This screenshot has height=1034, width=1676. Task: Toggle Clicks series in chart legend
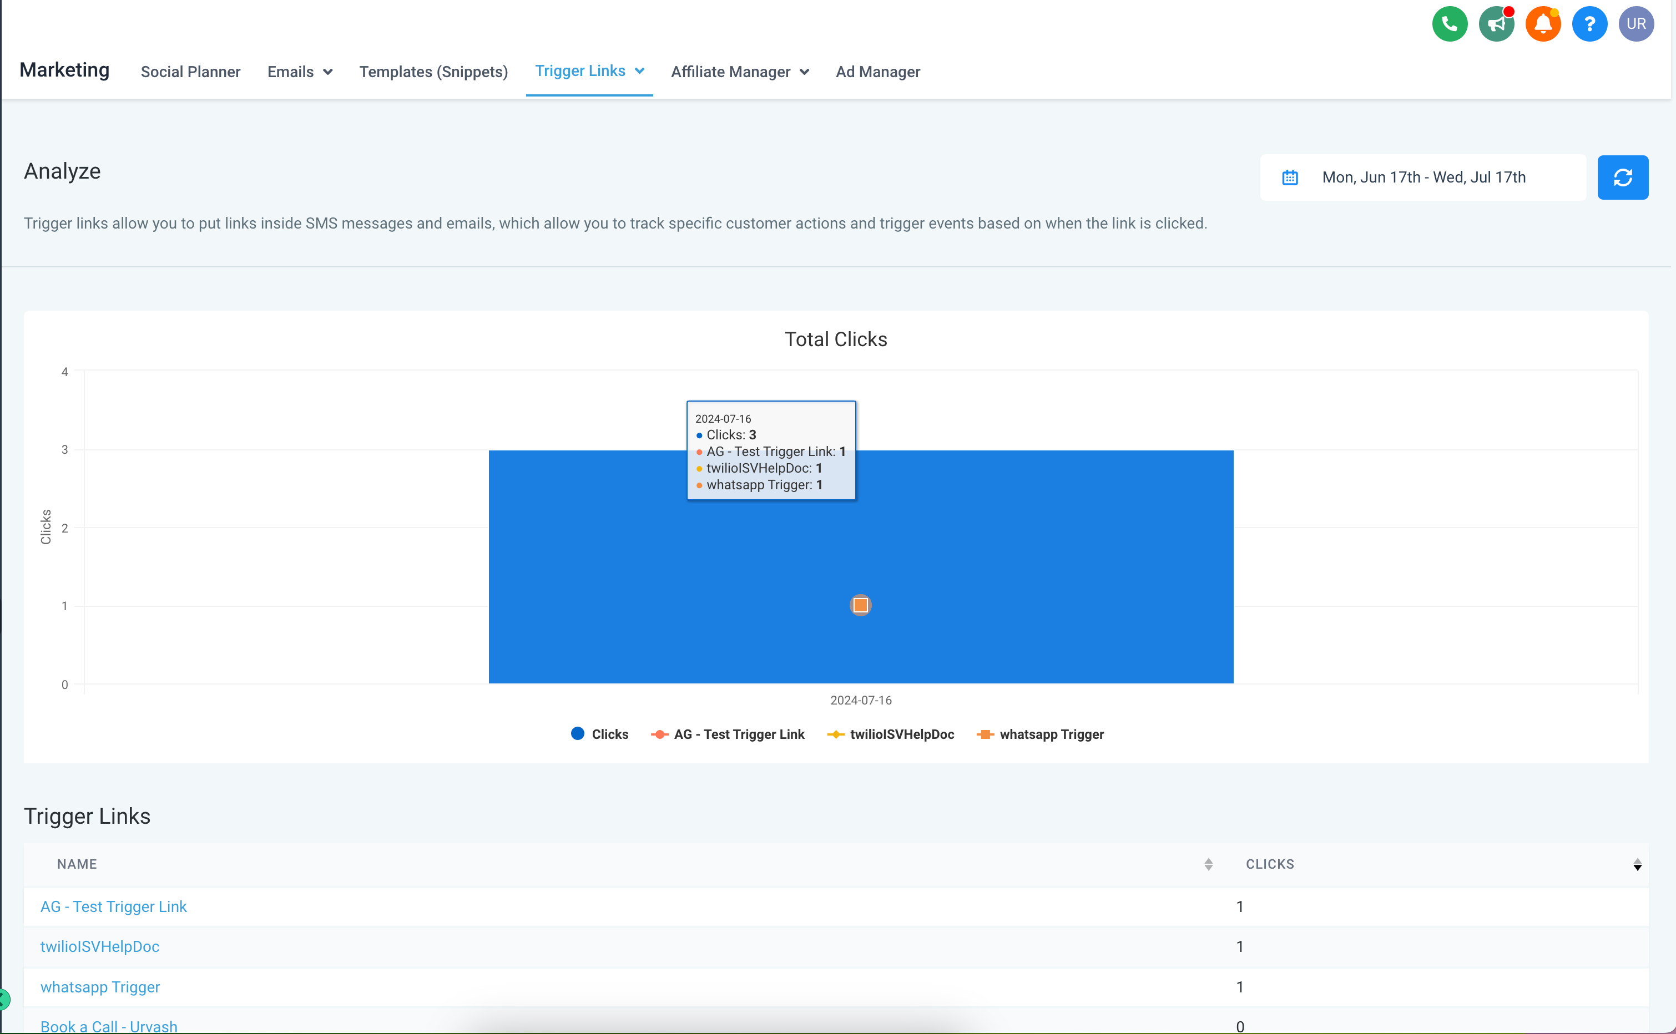tap(599, 734)
